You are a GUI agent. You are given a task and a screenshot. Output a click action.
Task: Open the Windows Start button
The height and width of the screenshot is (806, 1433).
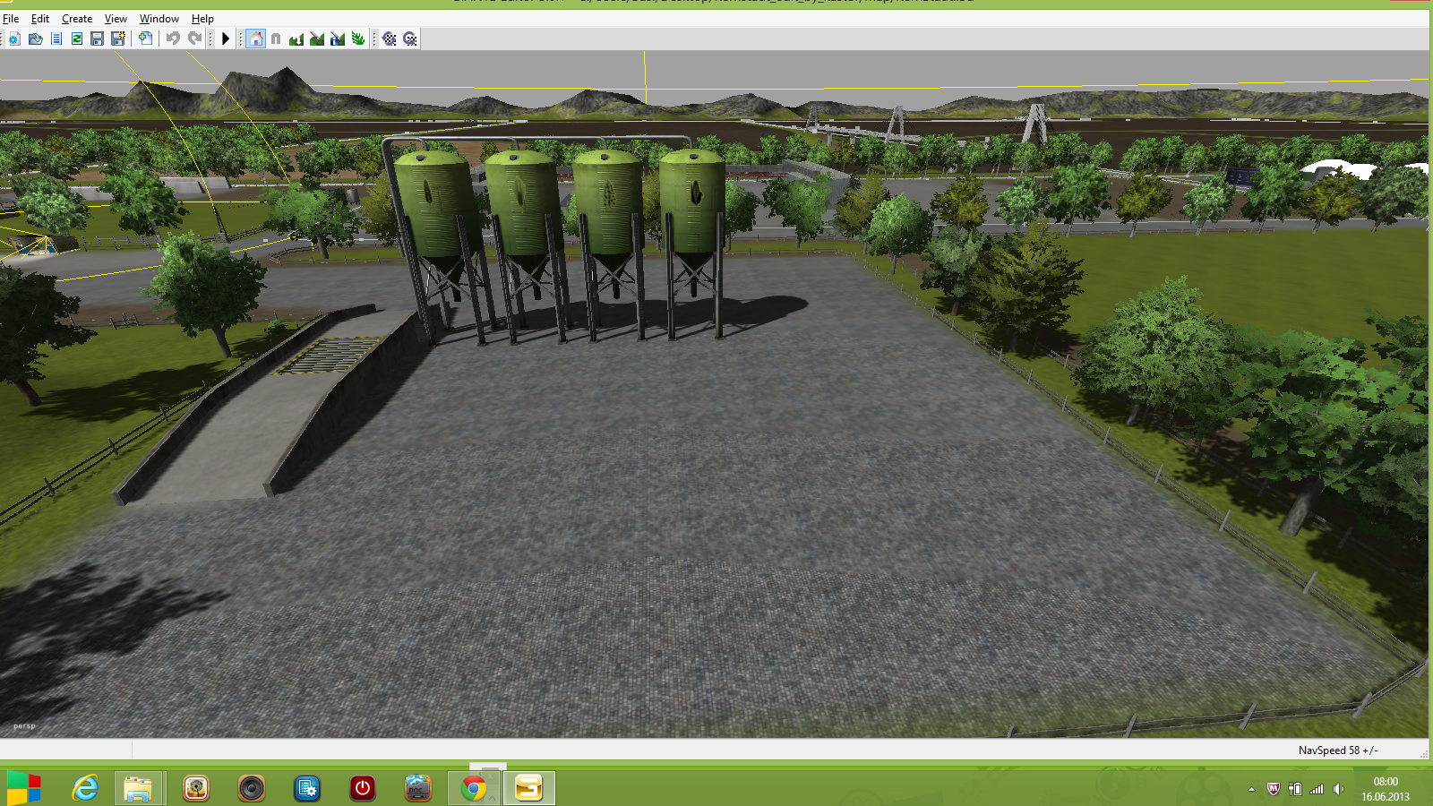pos(23,788)
